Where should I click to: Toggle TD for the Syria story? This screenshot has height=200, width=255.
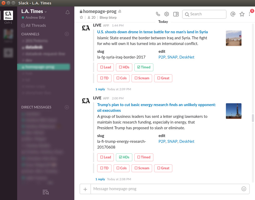tap(104, 78)
